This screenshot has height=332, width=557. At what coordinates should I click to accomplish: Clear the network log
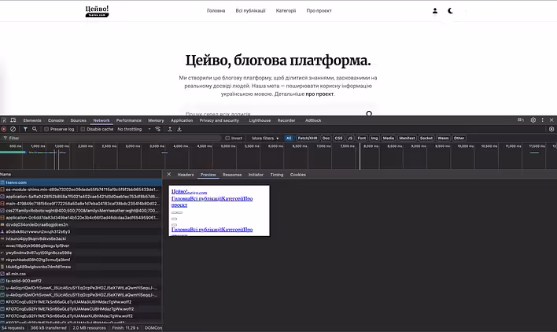click(13, 129)
